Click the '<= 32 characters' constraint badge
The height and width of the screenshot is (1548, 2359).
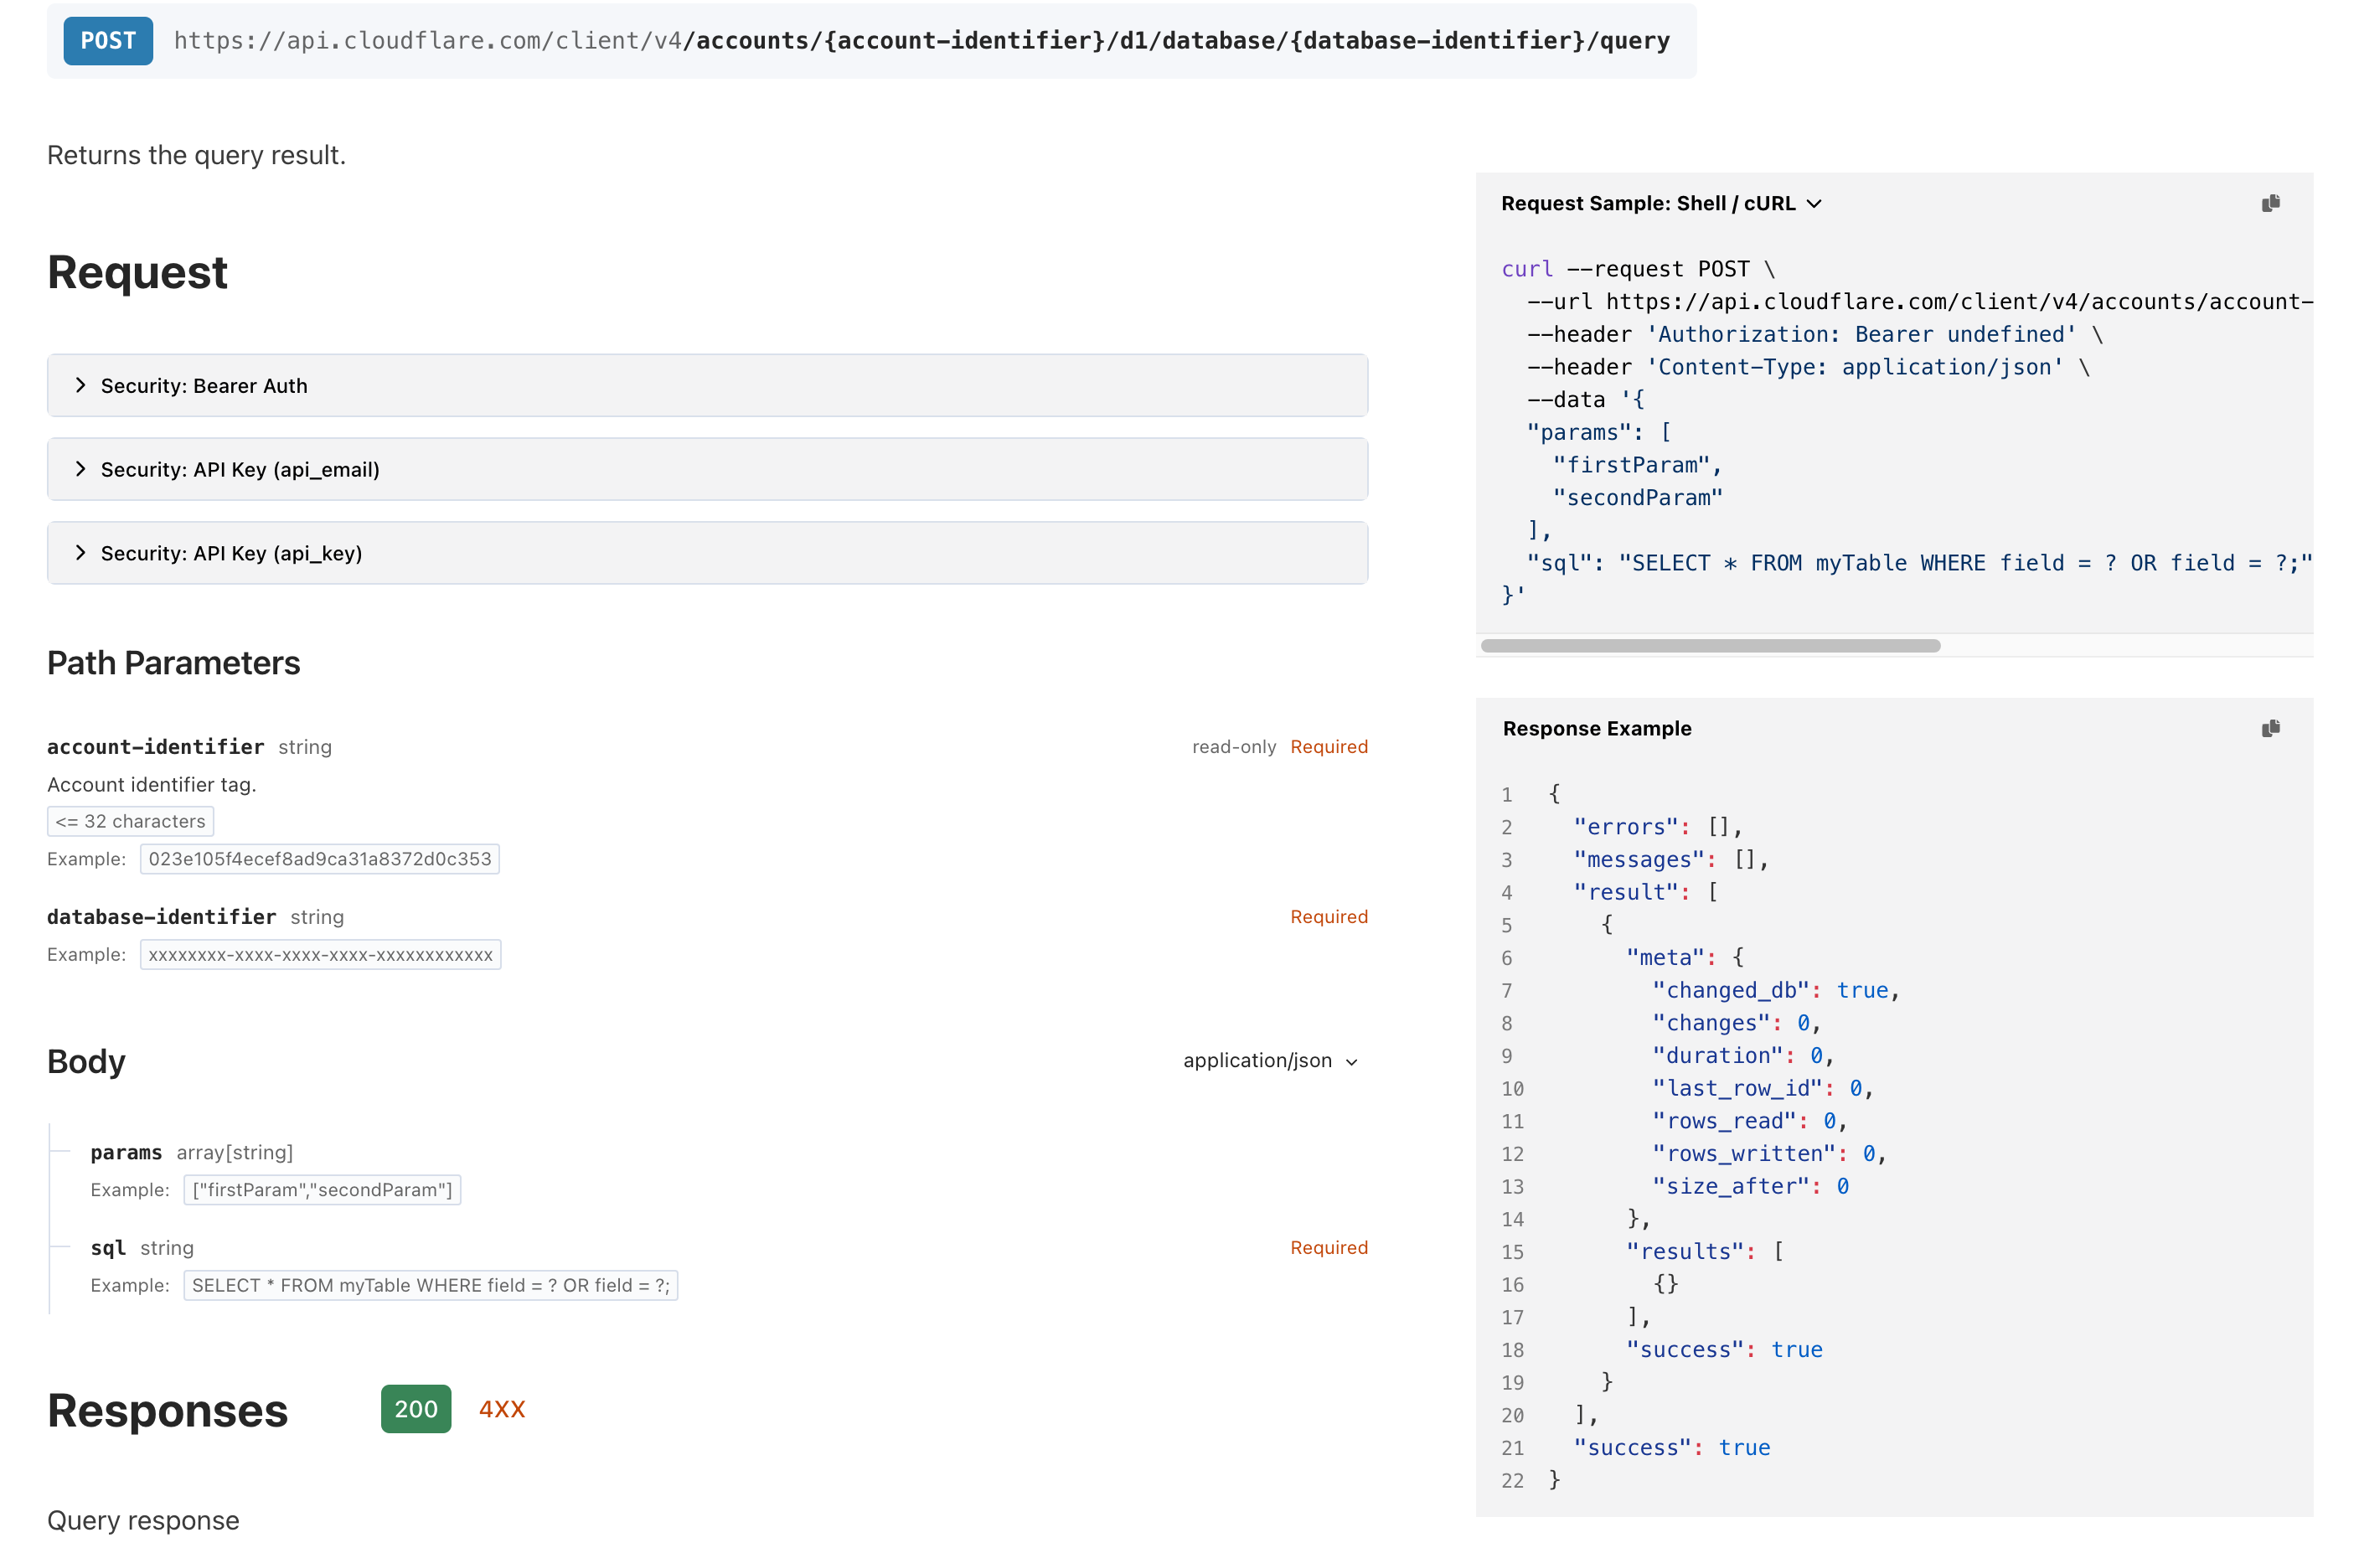[130, 821]
